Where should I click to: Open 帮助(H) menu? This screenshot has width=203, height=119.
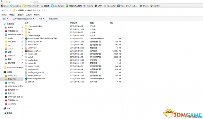(x=37, y=15)
